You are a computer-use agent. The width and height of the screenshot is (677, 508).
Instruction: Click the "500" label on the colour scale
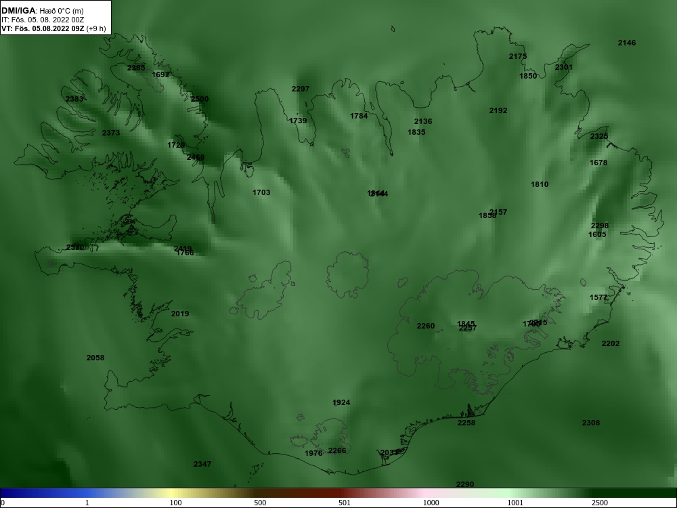[x=261, y=503]
